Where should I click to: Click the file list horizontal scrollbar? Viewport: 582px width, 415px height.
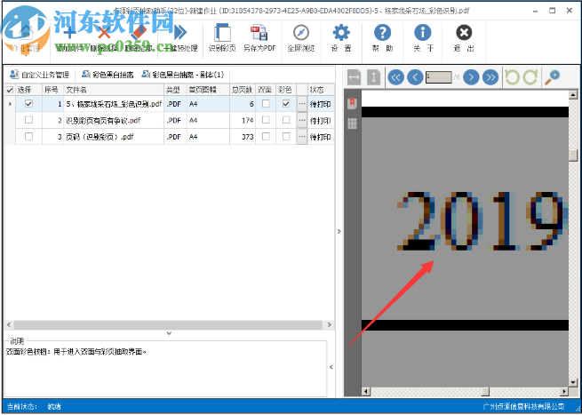point(169,324)
